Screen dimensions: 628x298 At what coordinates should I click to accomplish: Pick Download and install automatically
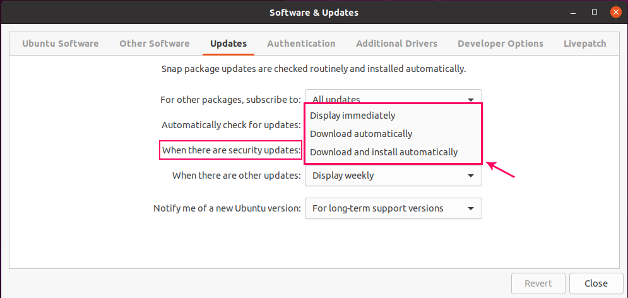[384, 152]
